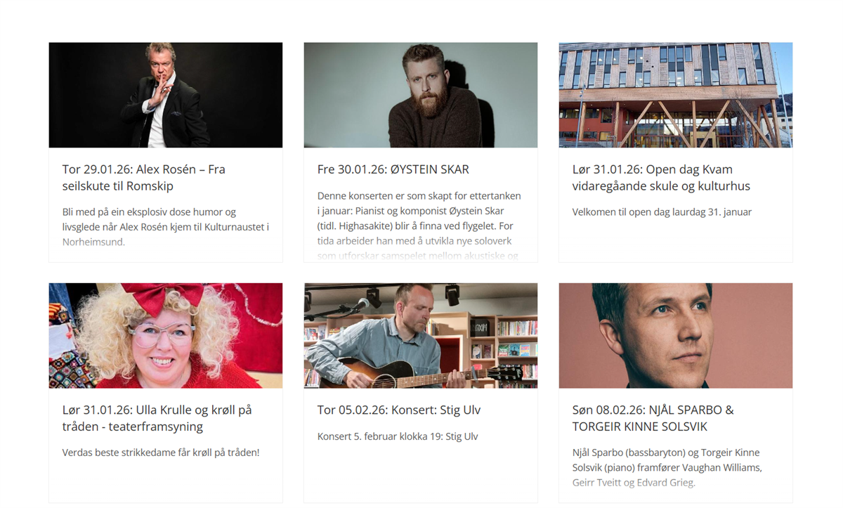843x508 pixels.
Task: Open the Alex Rosén event photo
Action: [165, 95]
